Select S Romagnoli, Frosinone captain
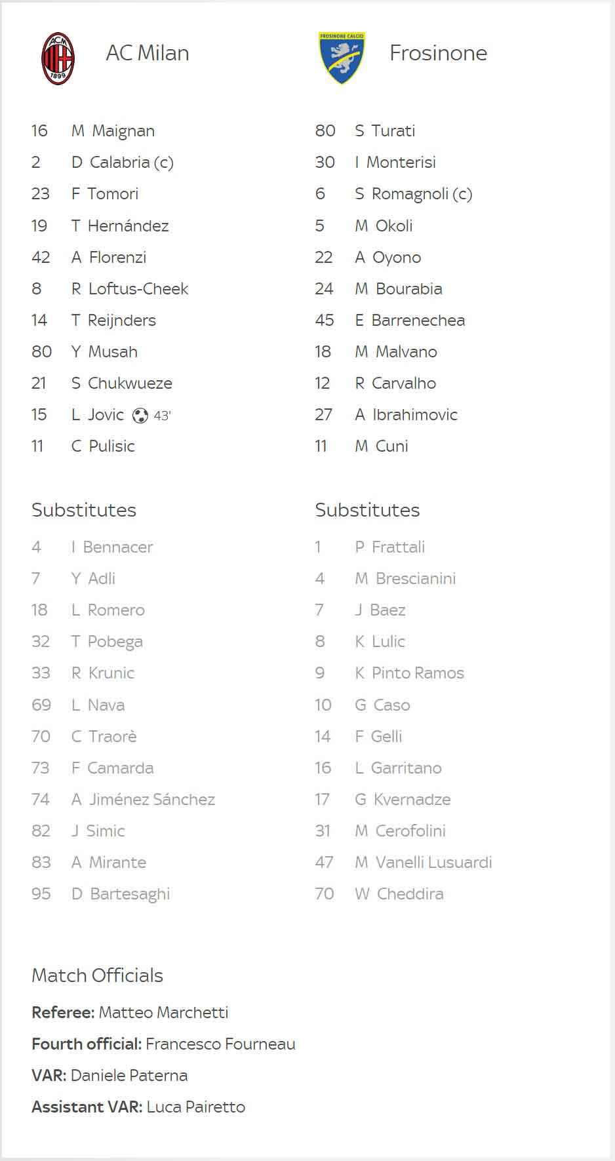 coord(414,194)
